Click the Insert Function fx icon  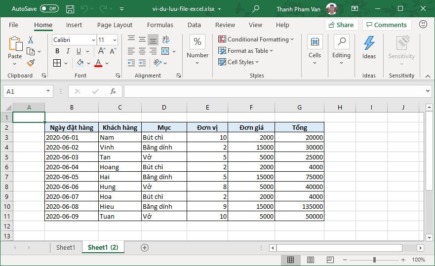(x=113, y=91)
